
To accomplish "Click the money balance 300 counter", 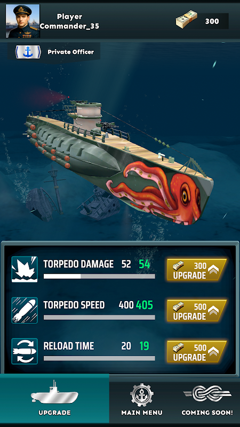I will tap(212, 21).
